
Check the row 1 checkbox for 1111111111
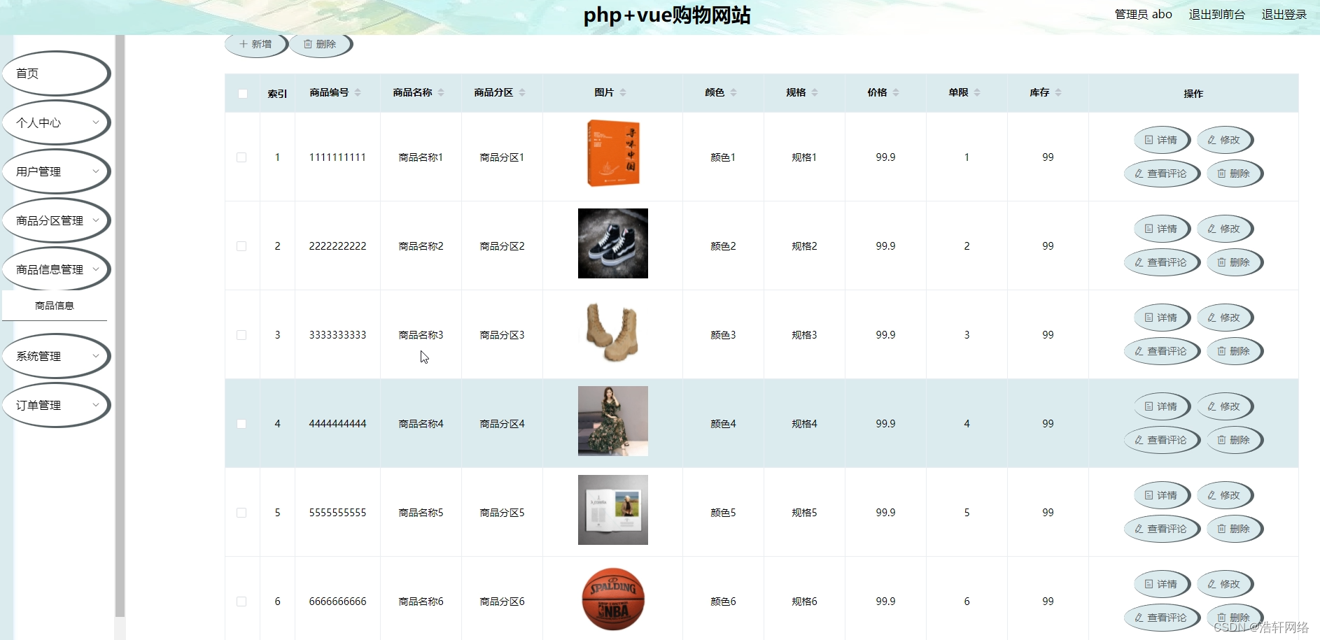tap(241, 157)
